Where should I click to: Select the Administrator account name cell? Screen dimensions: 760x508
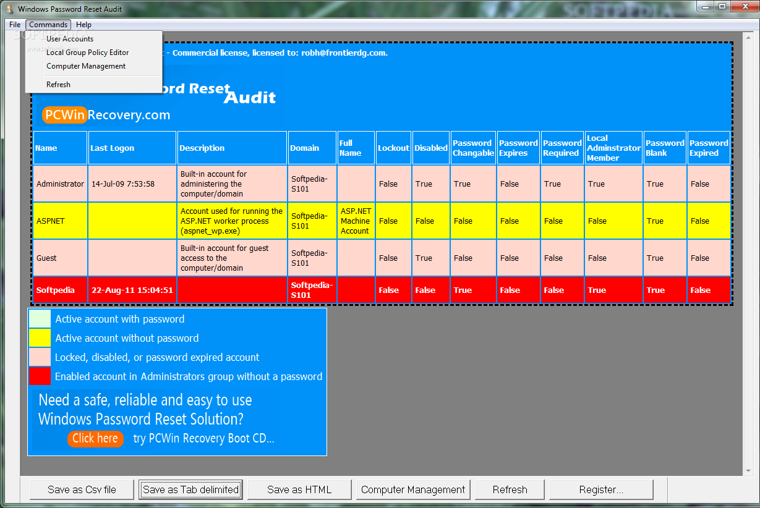click(60, 184)
